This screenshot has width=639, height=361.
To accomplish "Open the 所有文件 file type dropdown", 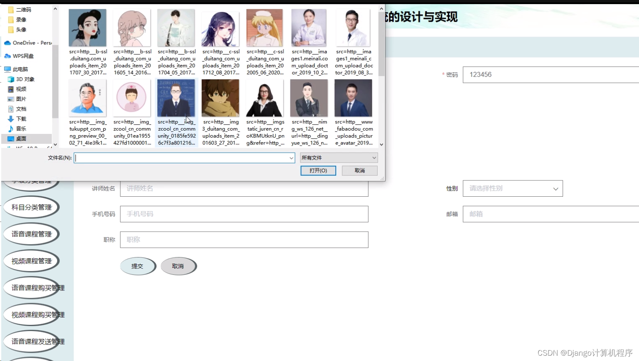I will coord(338,157).
